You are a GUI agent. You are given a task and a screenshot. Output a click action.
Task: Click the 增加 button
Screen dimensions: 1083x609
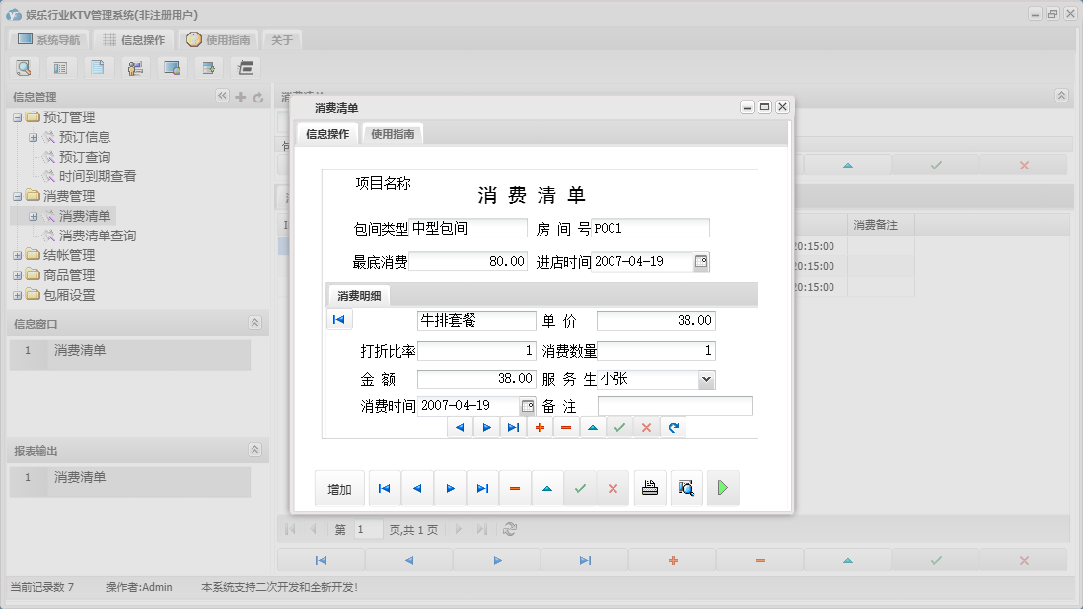tap(339, 487)
